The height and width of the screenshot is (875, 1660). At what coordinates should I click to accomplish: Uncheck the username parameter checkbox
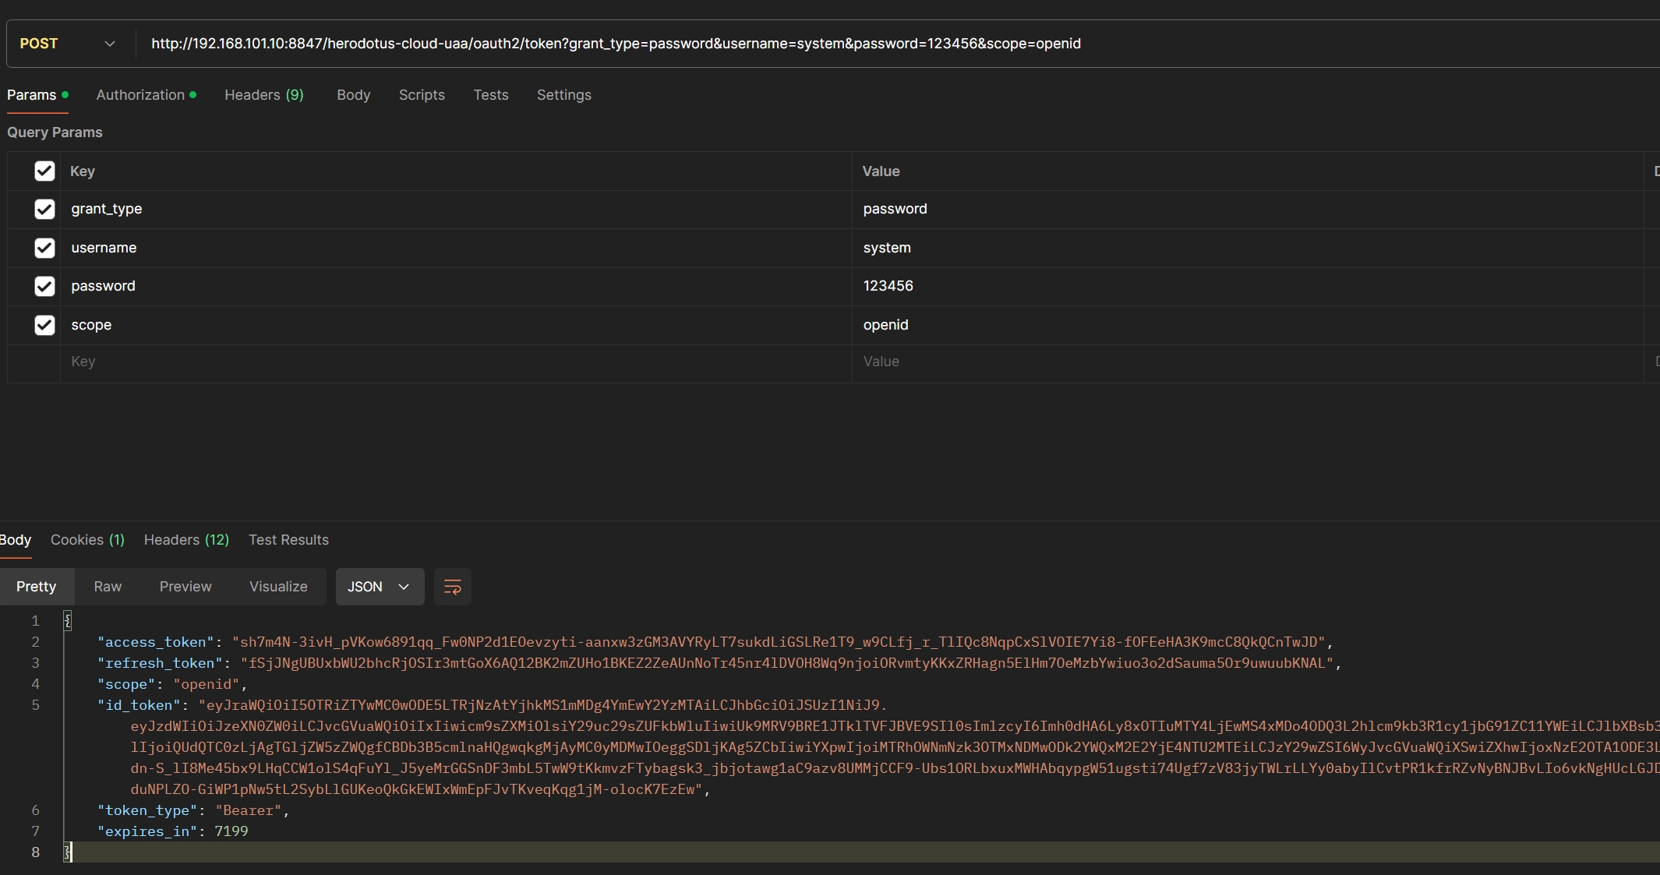44,248
